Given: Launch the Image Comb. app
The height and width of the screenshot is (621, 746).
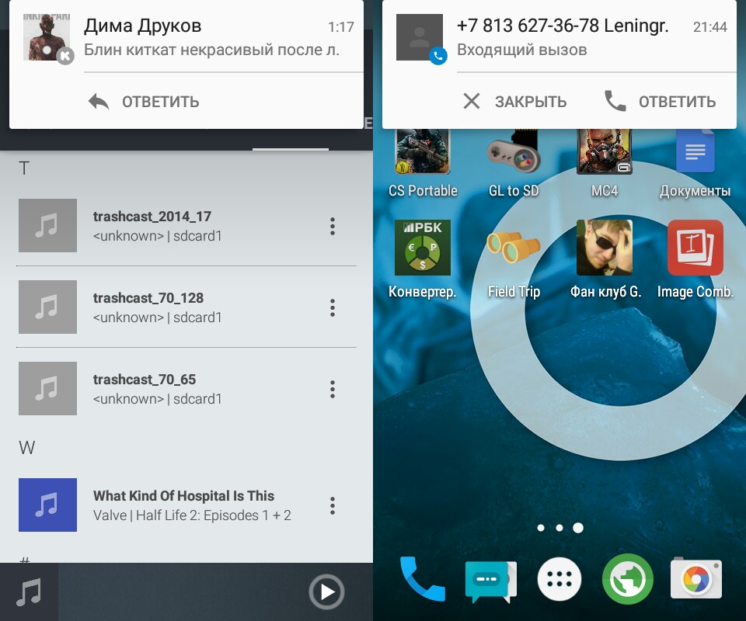Looking at the screenshot, I should coord(695,248).
